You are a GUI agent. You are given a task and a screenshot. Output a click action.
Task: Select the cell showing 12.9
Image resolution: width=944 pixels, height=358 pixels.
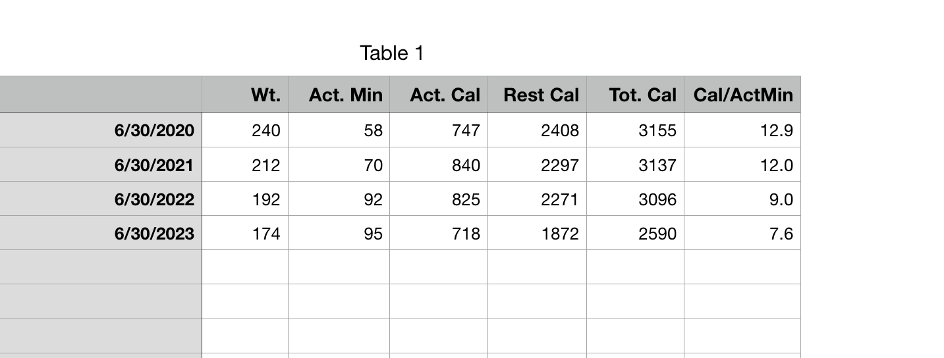[742, 130]
